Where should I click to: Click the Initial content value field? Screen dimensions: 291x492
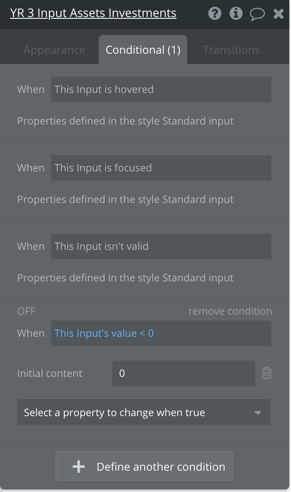coord(184,373)
